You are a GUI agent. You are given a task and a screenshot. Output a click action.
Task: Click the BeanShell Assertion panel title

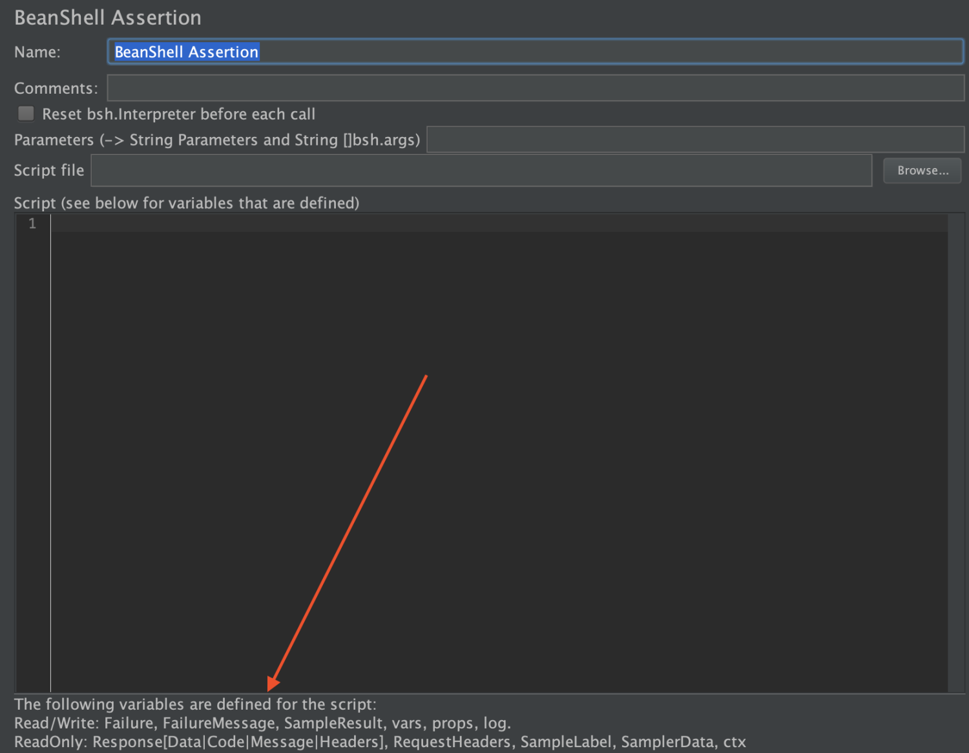click(x=108, y=17)
